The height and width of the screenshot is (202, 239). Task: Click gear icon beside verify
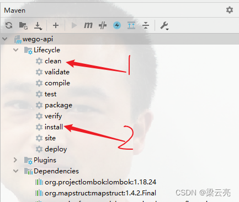click(39, 116)
